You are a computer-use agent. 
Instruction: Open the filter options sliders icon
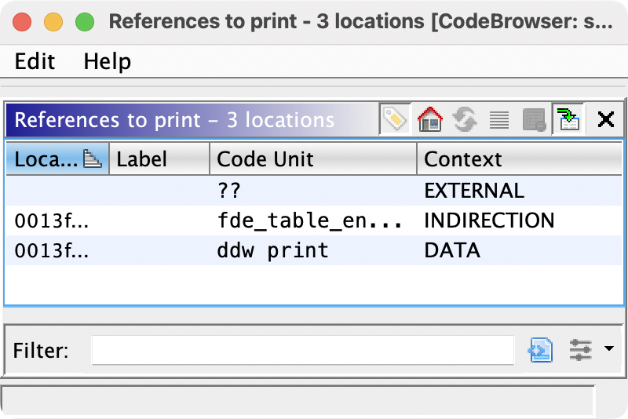coord(580,350)
